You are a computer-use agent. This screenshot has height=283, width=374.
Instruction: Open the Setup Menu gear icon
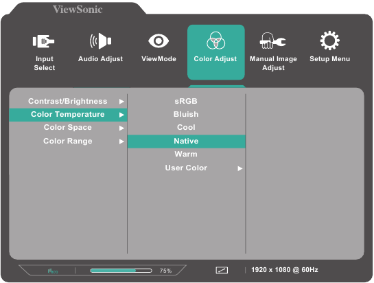(329, 41)
